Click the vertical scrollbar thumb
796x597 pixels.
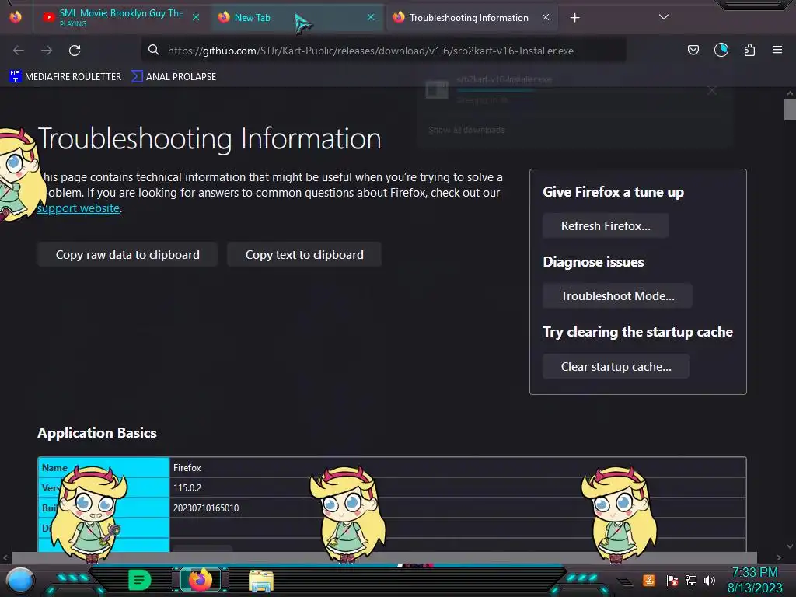(x=790, y=109)
